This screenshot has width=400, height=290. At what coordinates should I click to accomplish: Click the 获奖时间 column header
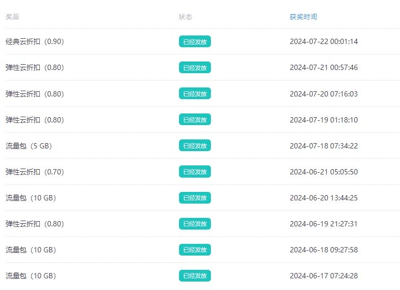click(303, 17)
